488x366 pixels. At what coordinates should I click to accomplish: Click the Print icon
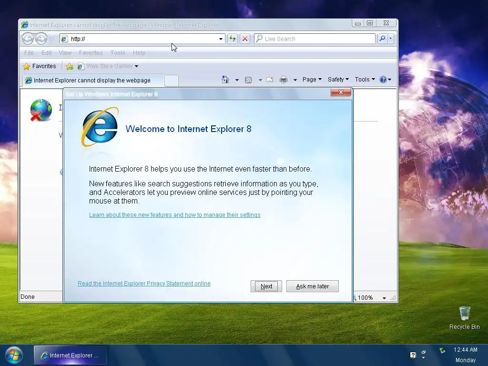(x=284, y=80)
